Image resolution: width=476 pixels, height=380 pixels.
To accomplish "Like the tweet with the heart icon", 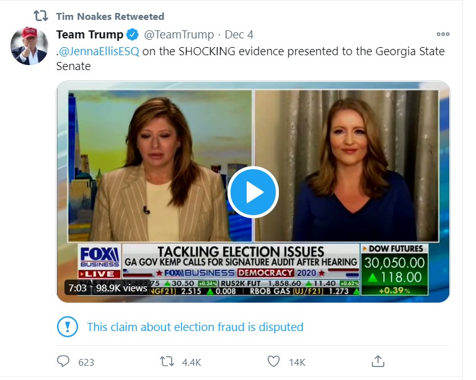I will click(x=273, y=361).
